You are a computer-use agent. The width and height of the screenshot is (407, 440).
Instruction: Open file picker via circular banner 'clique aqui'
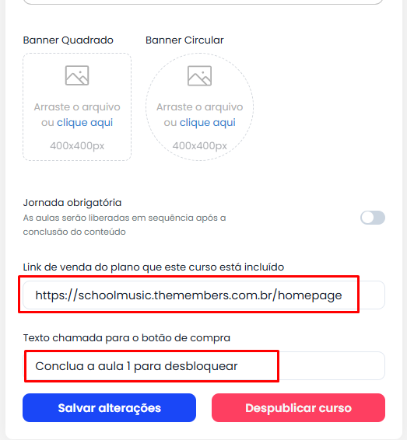coord(208,123)
